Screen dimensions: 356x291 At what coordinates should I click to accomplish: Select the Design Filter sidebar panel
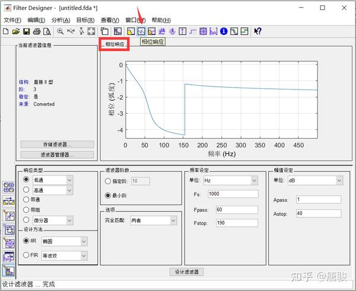9,271
